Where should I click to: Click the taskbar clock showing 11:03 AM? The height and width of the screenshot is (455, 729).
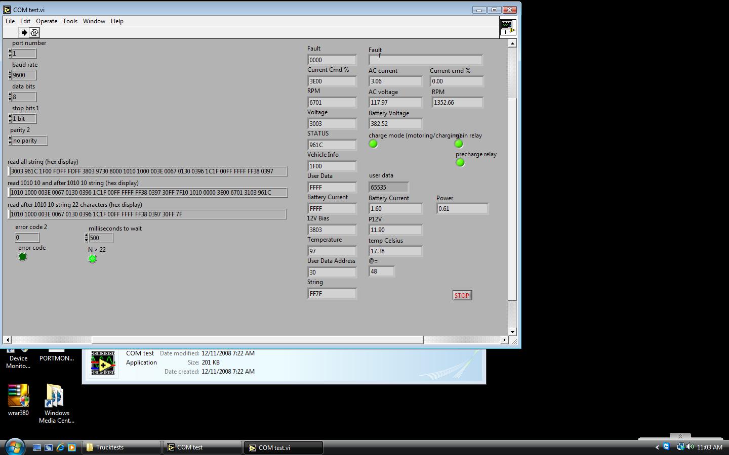tap(710, 447)
